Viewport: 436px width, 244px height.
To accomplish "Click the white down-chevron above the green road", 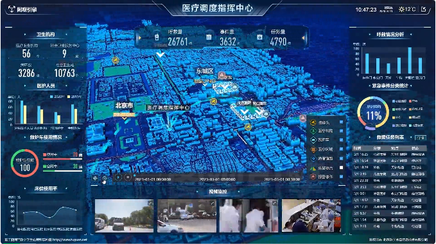I will [x=160, y=54].
